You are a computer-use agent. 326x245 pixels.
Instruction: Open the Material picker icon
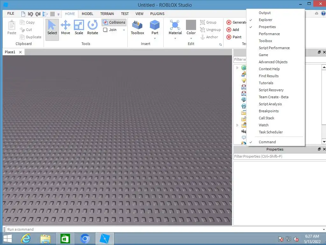point(175,25)
